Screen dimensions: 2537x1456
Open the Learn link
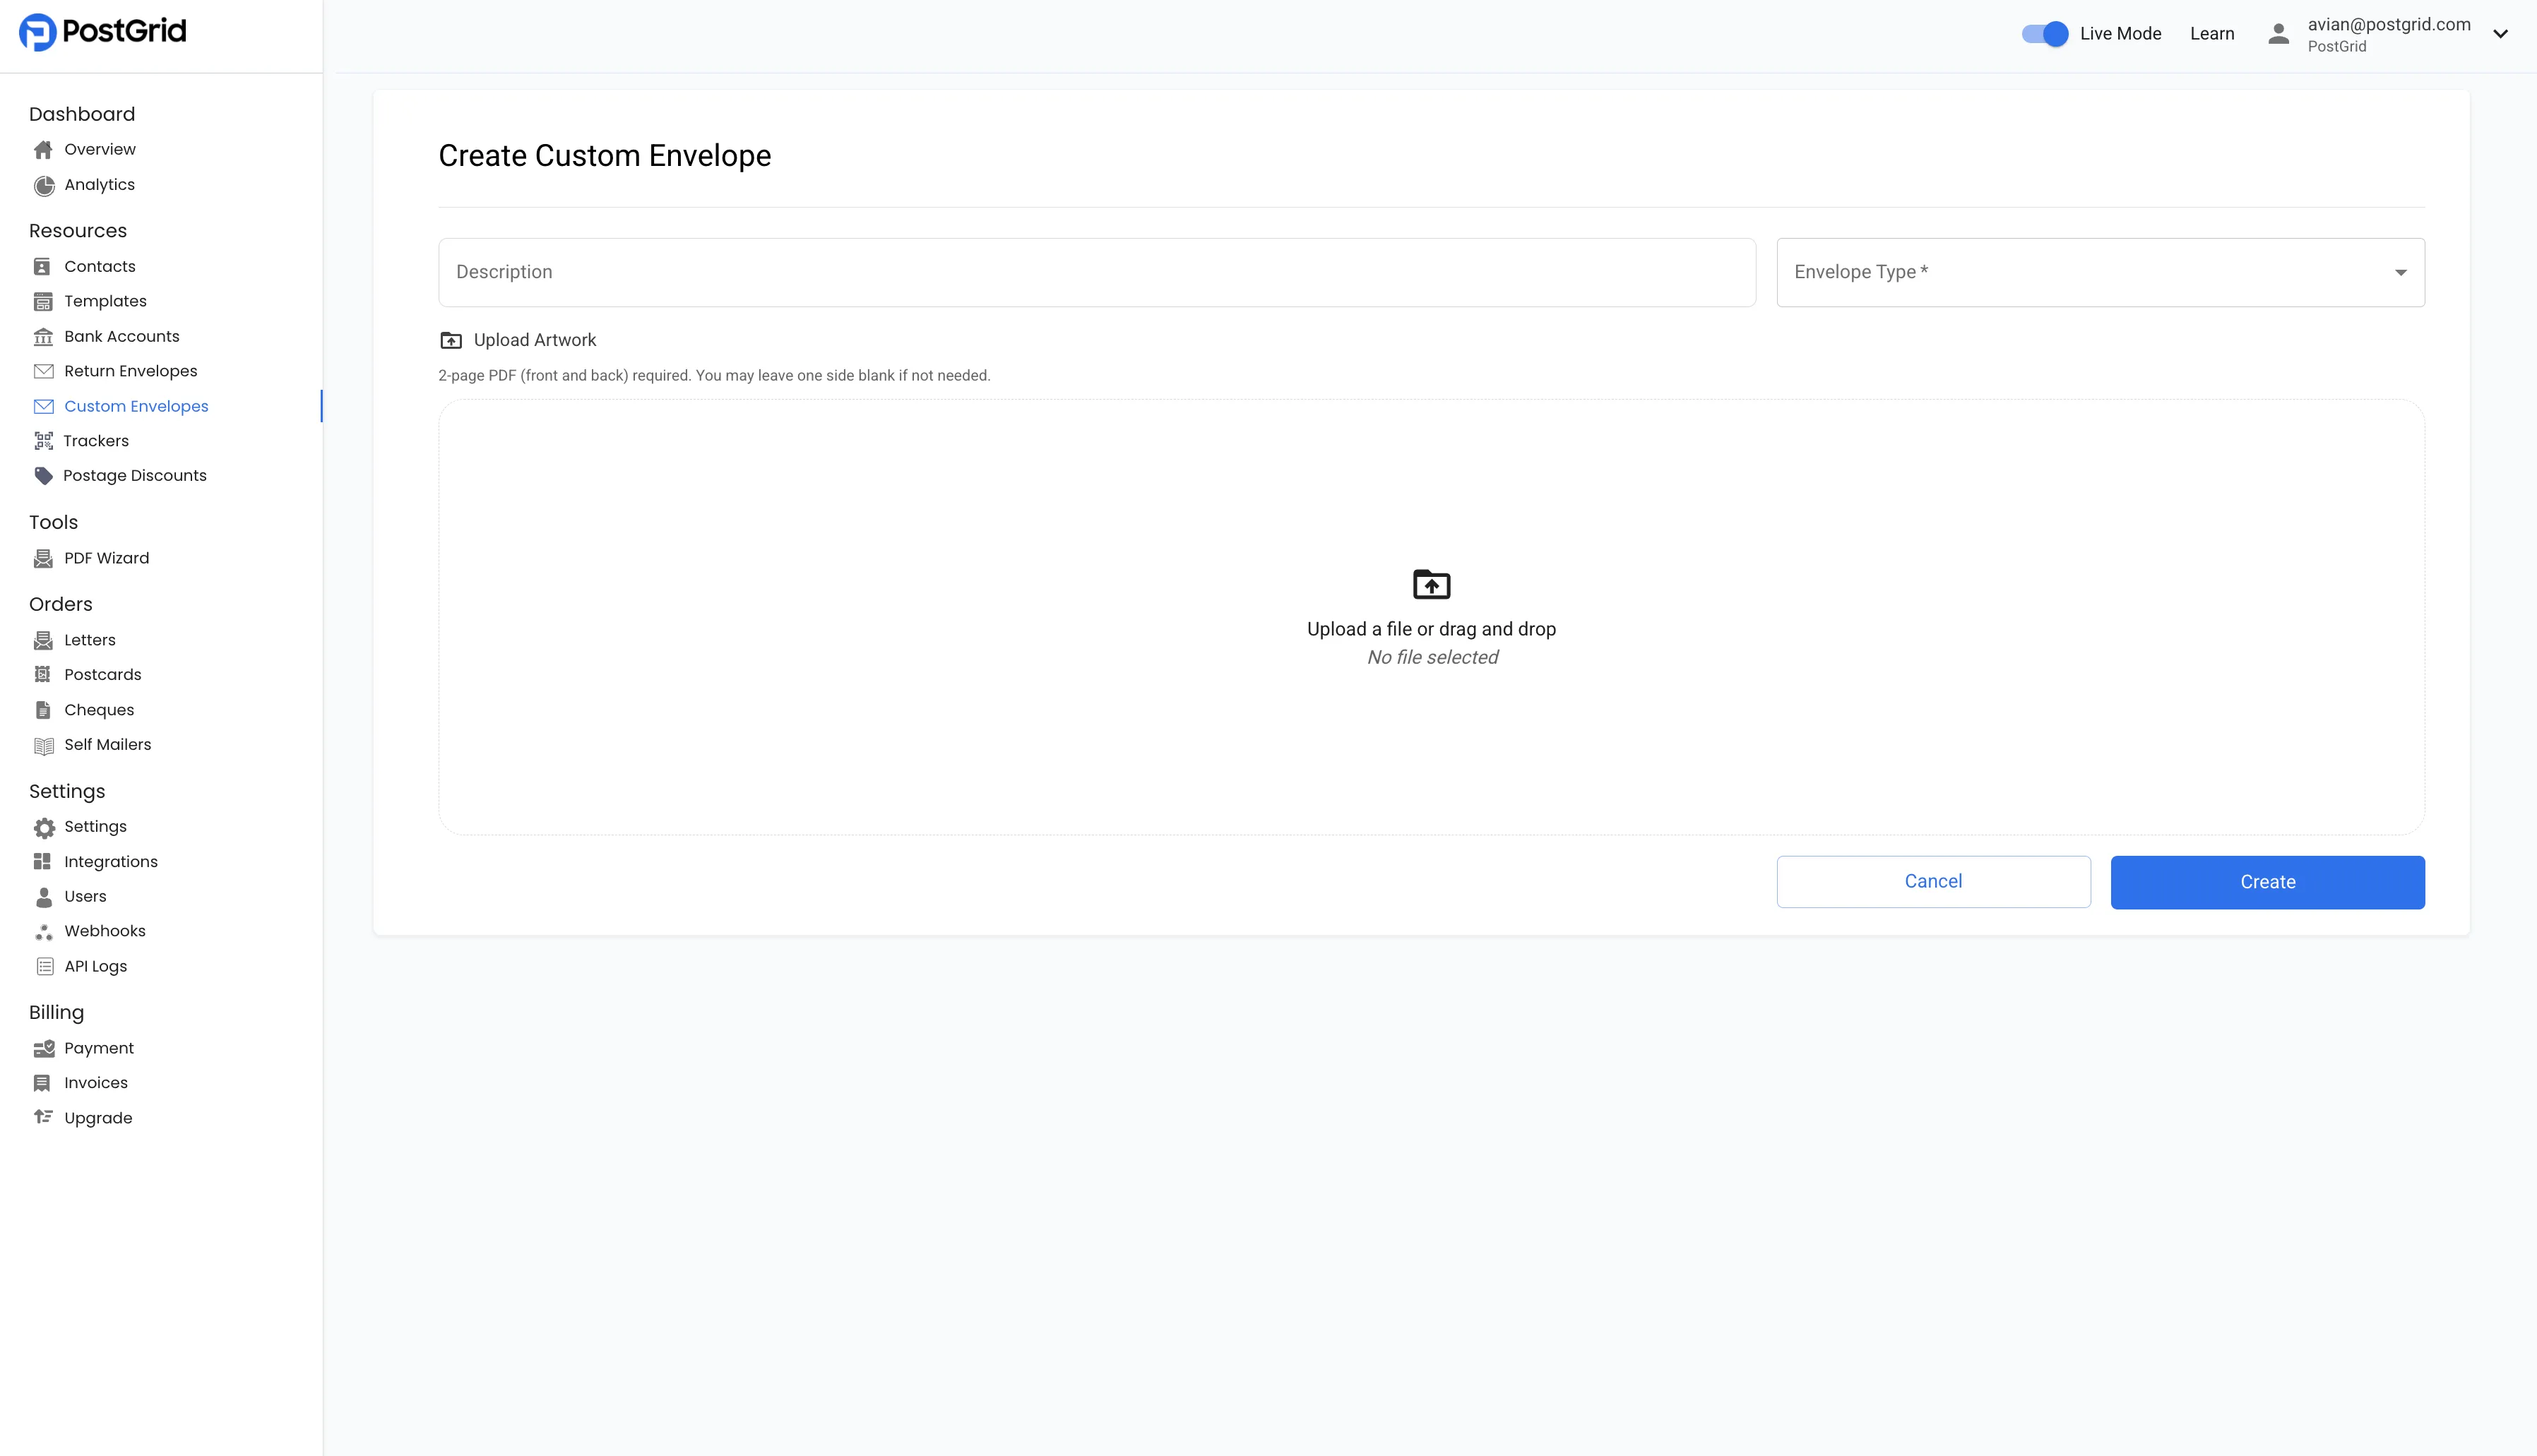click(2212, 34)
